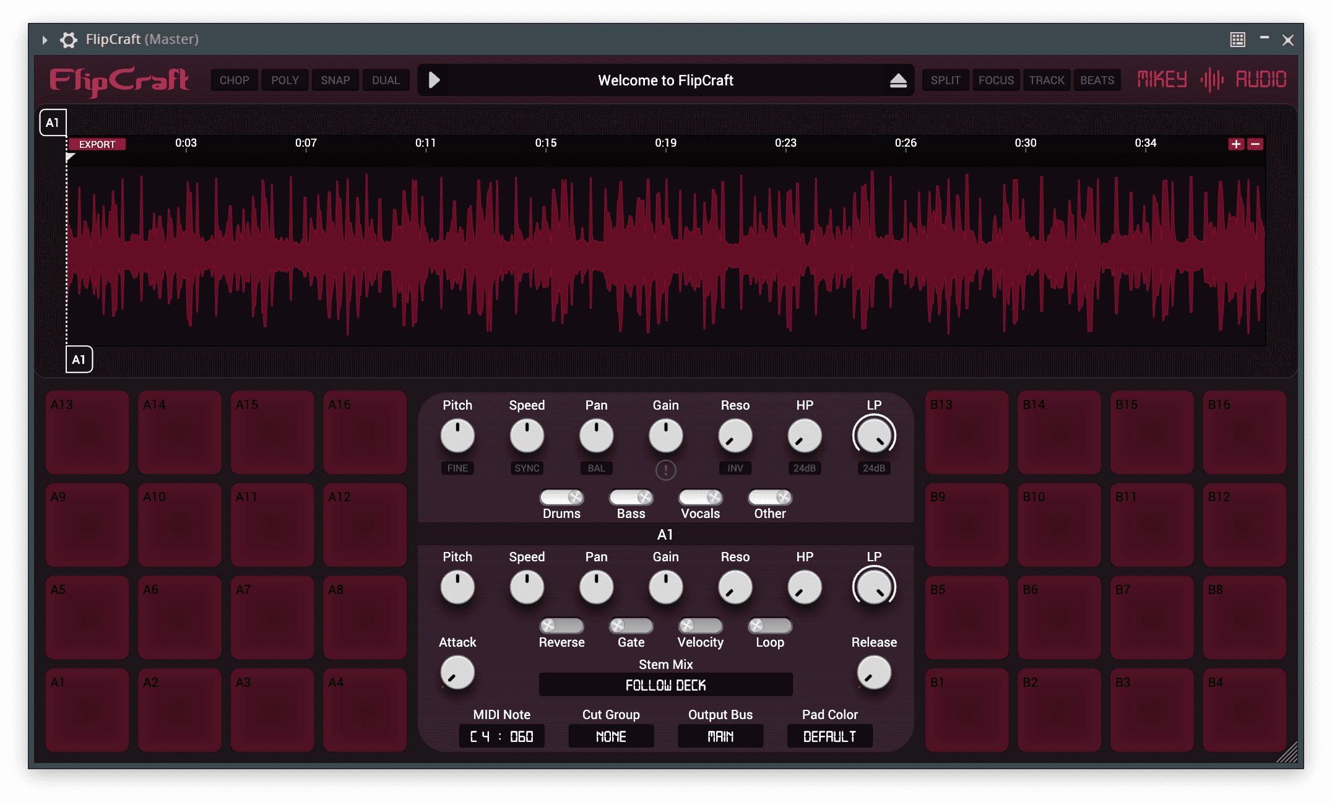Open the Output Bus MAIN dropdown
The width and height of the screenshot is (1332, 802).
(720, 736)
